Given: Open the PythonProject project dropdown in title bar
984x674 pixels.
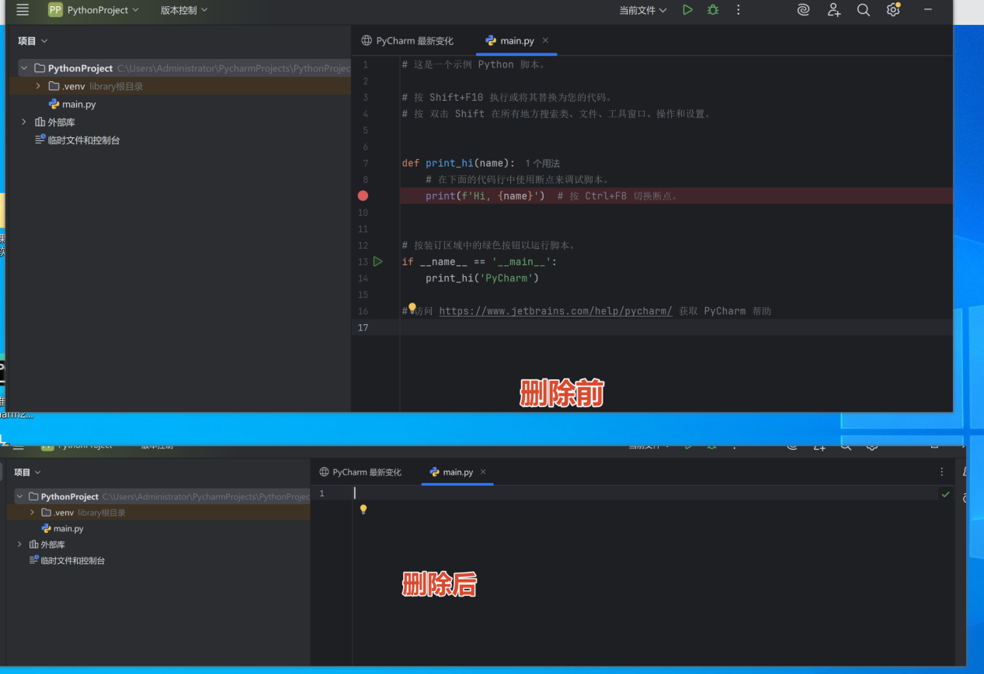Looking at the screenshot, I should click(x=103, y=10).
